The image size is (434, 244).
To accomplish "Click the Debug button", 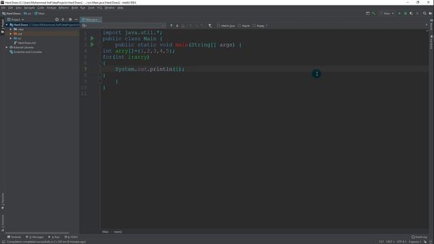I will coord(406,14).
